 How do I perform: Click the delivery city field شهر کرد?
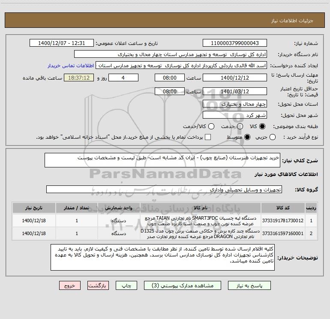tap(235, 115)
